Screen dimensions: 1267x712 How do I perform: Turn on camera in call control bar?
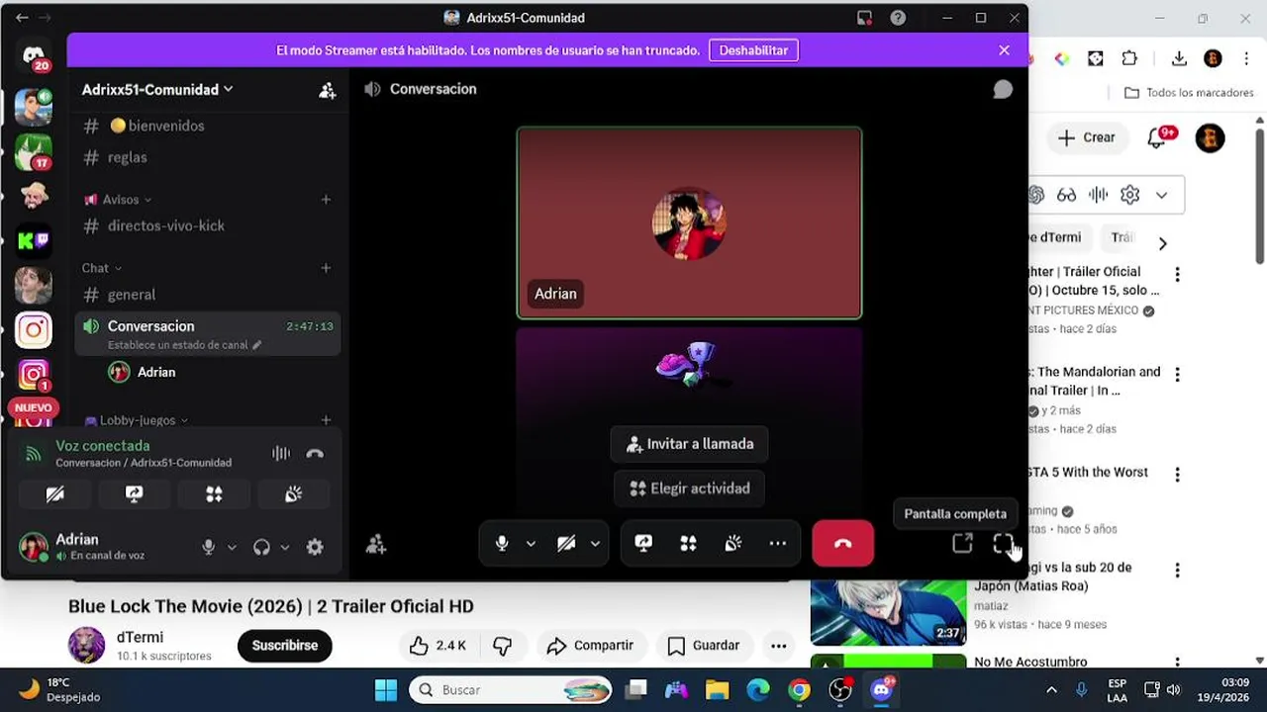(566, 543)
